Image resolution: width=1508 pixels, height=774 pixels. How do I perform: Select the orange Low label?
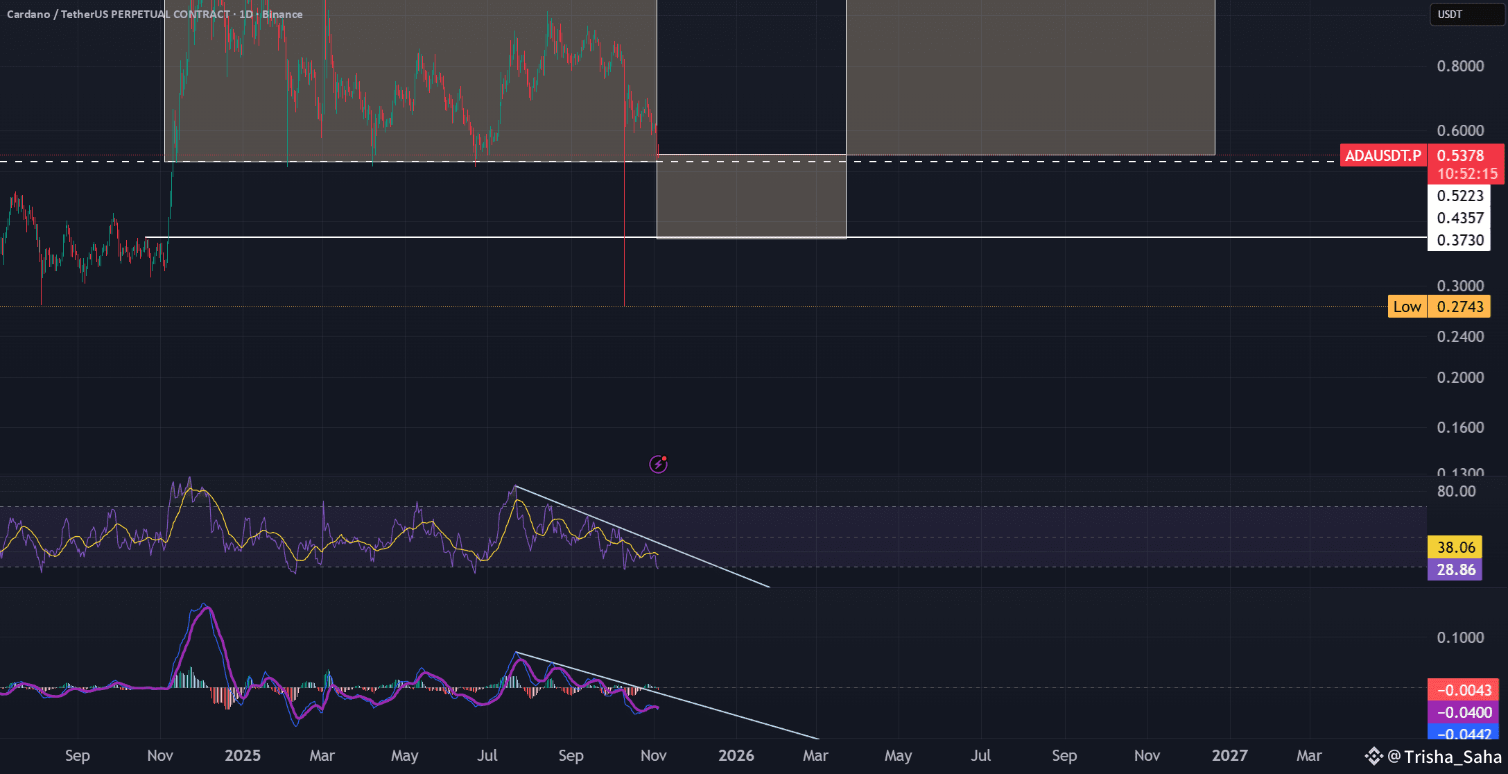1407,307
